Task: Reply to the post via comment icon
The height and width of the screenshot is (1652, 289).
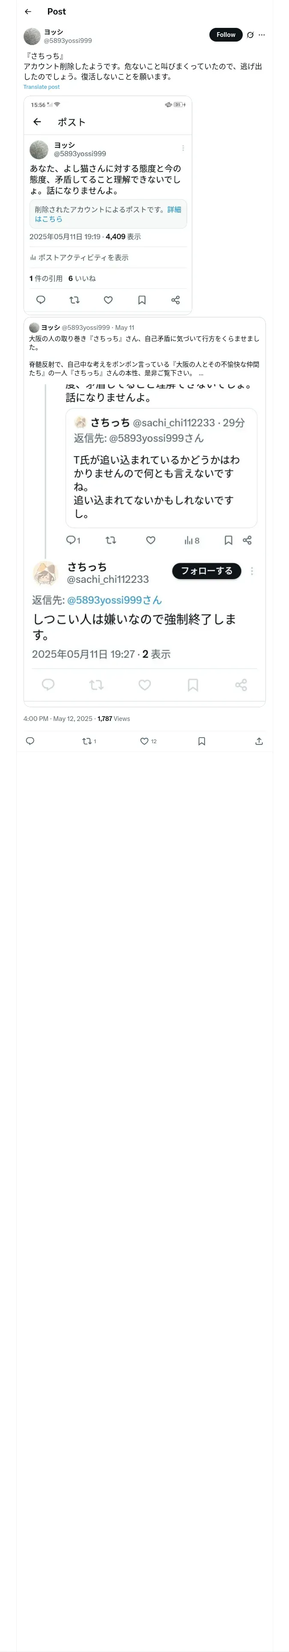Action: click(x=30, y=741)
